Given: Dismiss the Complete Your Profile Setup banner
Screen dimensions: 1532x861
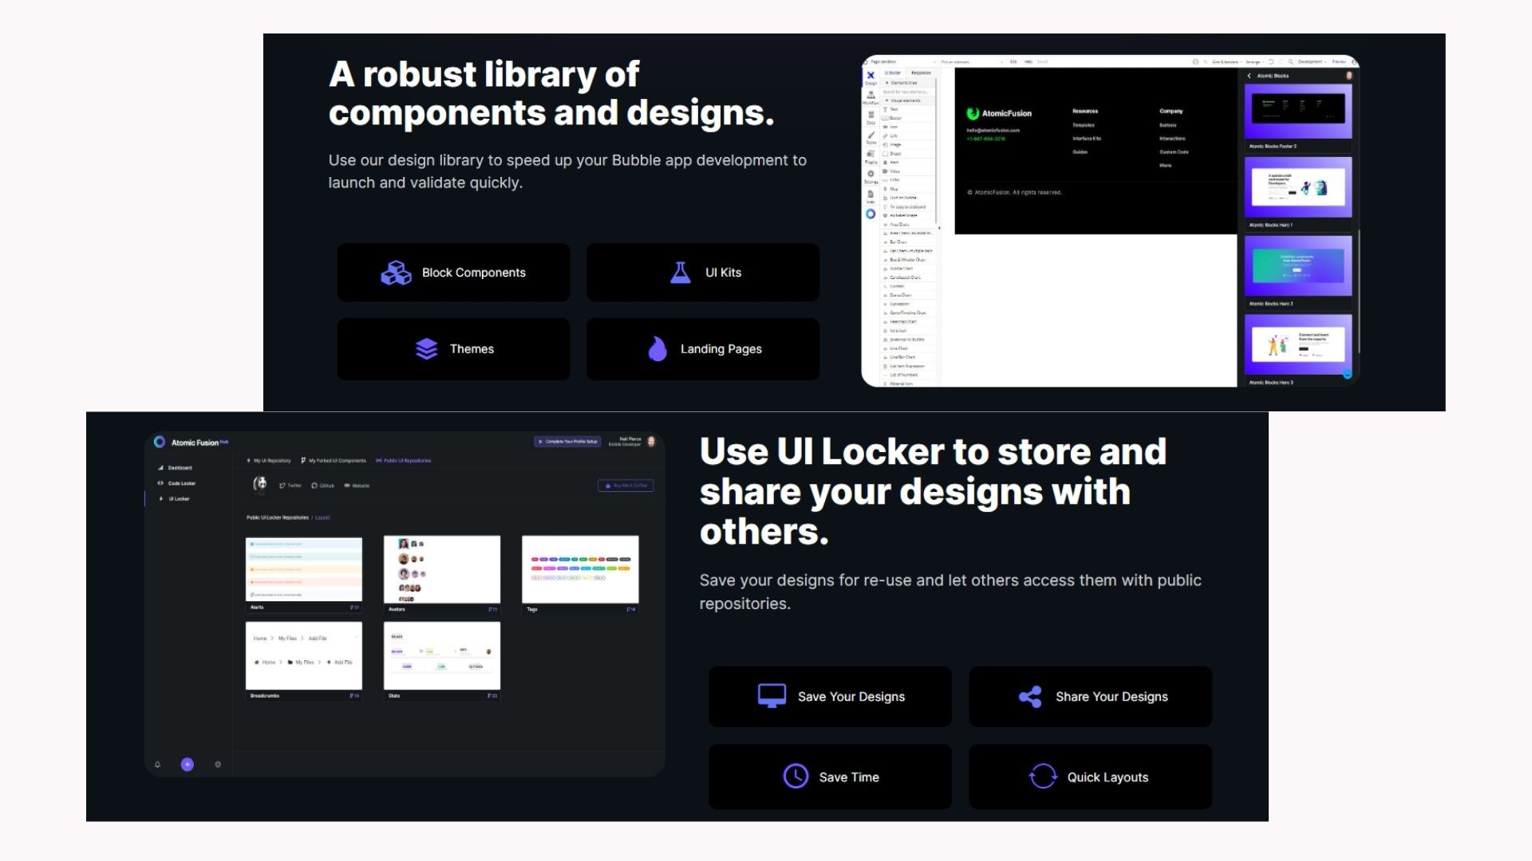Looking at the screenshot, I should click(540, 442).
